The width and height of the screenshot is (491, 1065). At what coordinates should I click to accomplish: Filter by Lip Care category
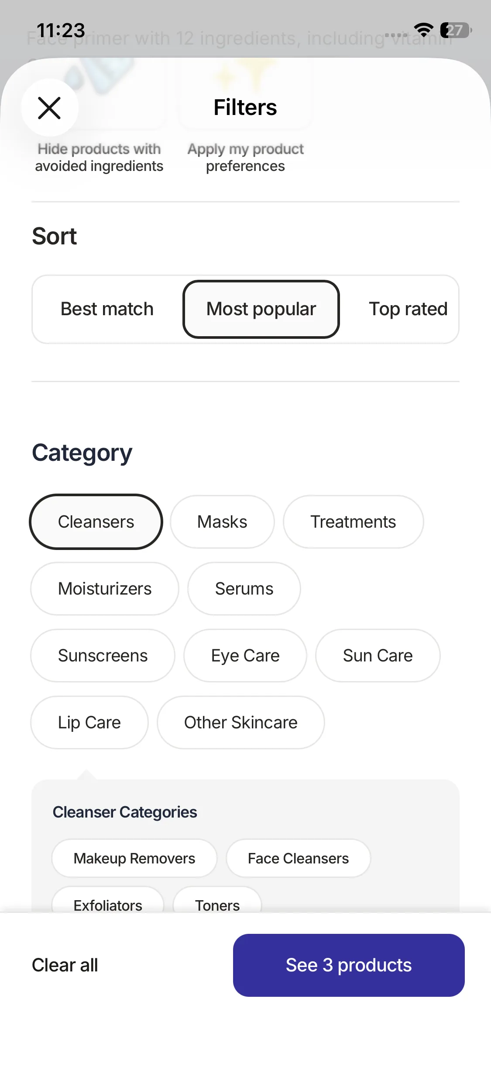point(89,723)
